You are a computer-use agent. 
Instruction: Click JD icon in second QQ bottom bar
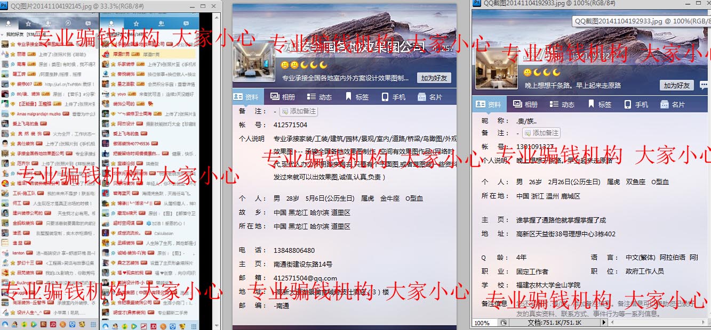154,326
